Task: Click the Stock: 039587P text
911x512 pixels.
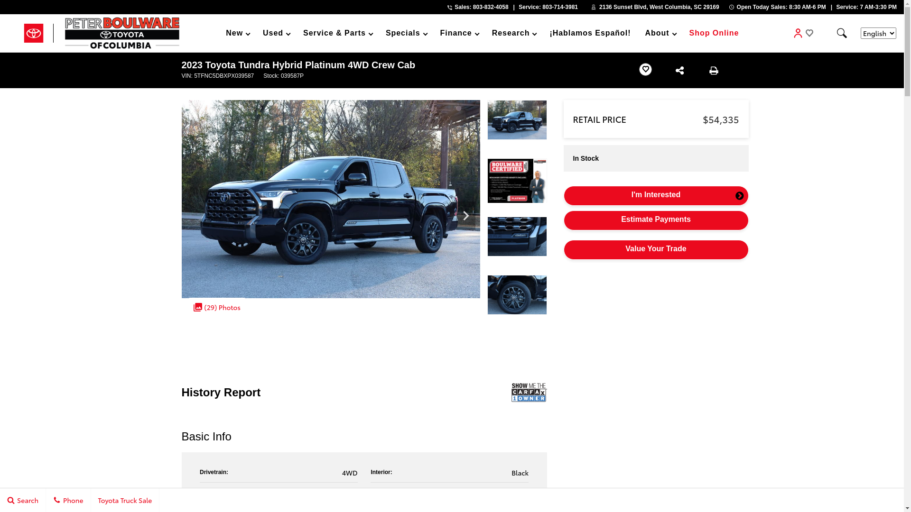Action: 283,76
